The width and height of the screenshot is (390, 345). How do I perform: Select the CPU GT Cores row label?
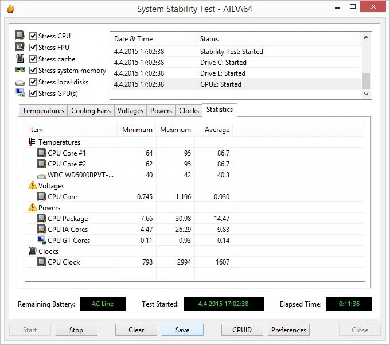pos(69,240)
